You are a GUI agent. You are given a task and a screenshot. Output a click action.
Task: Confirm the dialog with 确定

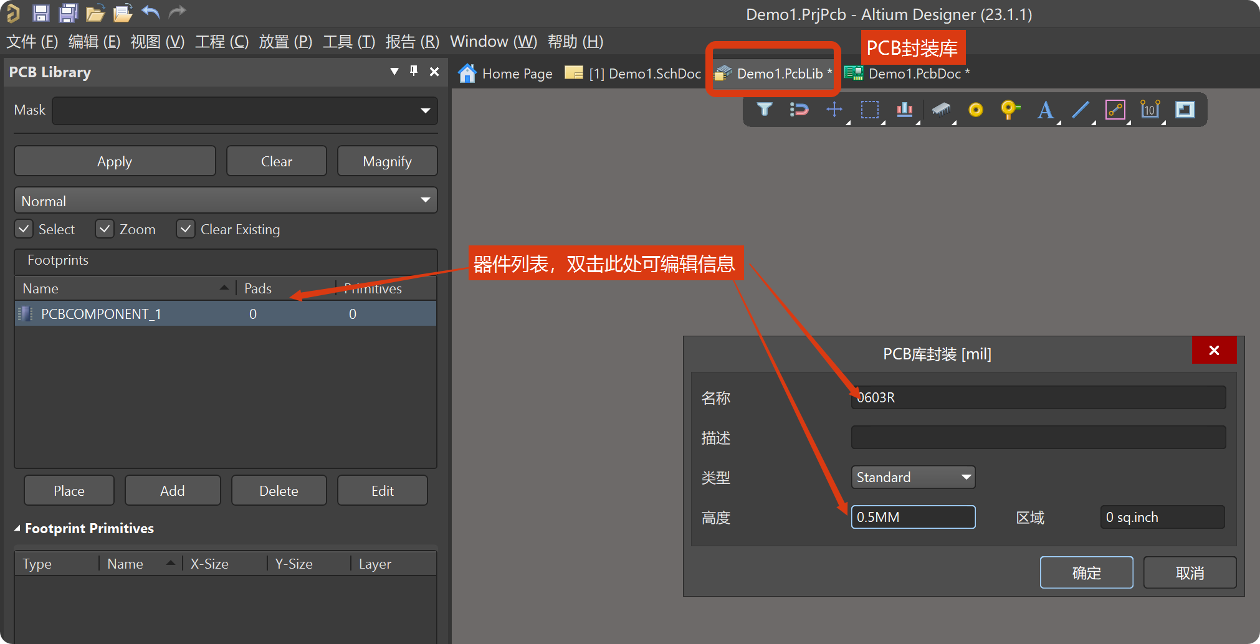(1086, 572)
